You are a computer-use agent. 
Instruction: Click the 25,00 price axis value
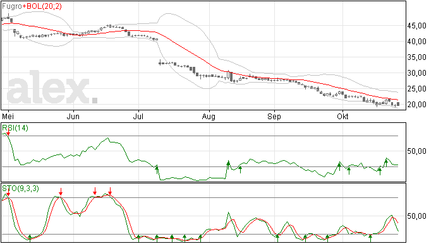417,89
